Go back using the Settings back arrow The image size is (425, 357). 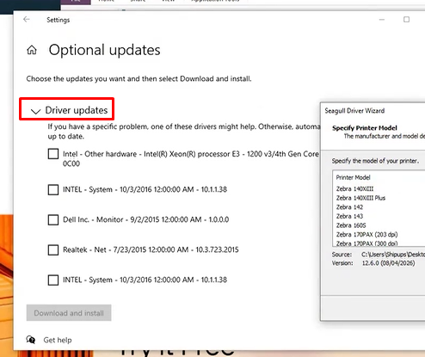[x=27, y=20]
